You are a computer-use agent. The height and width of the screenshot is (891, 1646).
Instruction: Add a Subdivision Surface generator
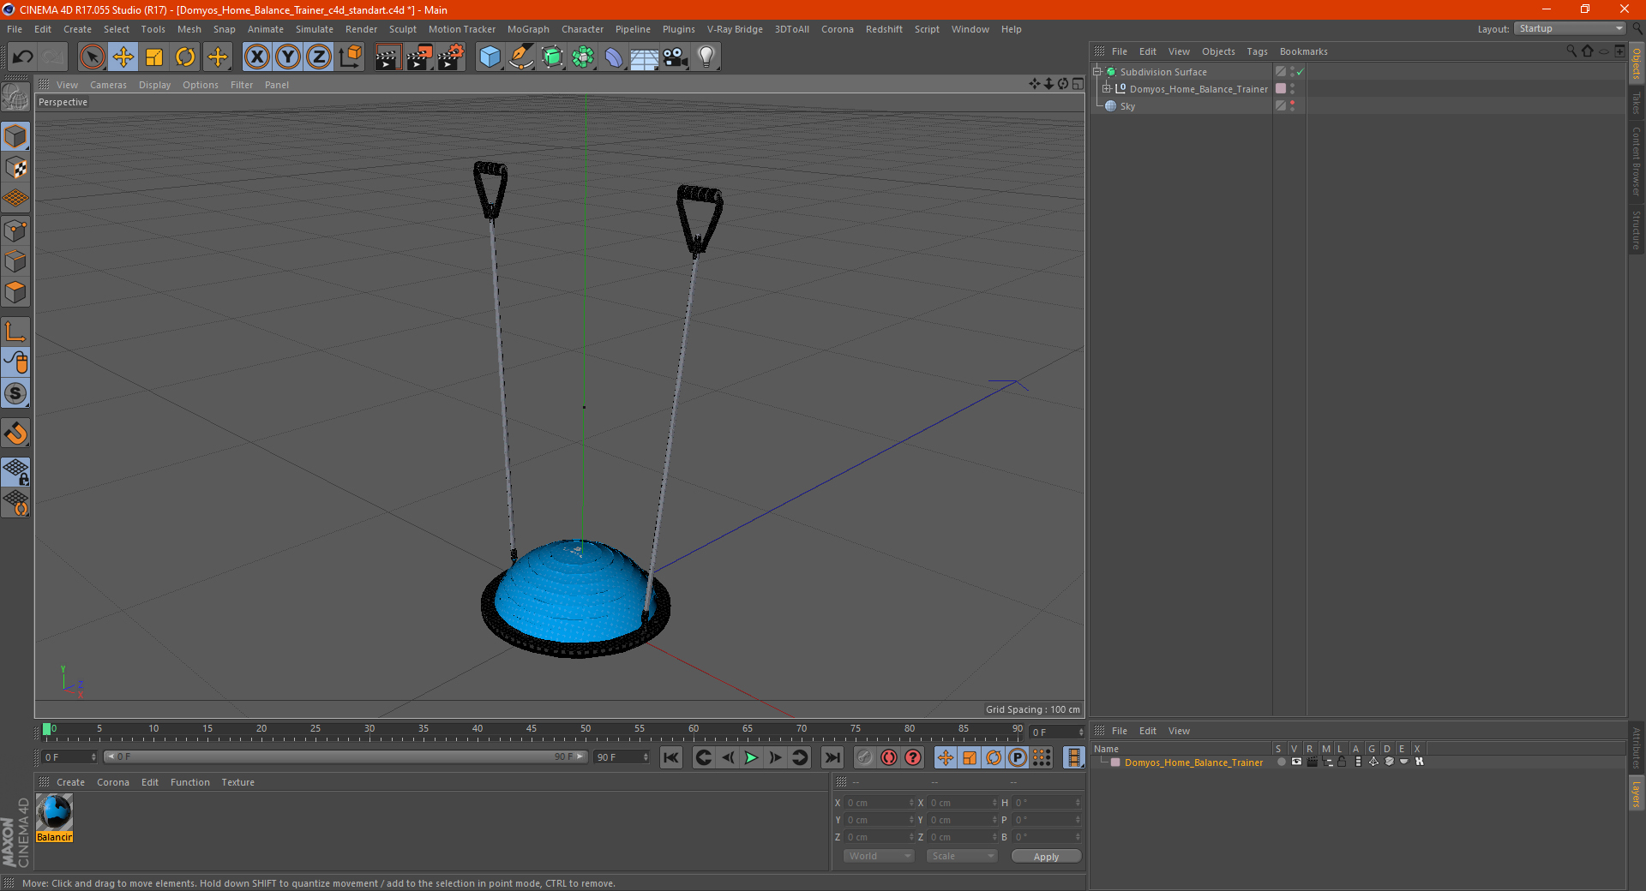tap(552, 57)
